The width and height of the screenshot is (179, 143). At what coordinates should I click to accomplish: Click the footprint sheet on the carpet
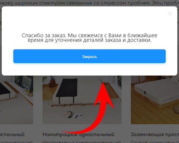pos(78,116)
